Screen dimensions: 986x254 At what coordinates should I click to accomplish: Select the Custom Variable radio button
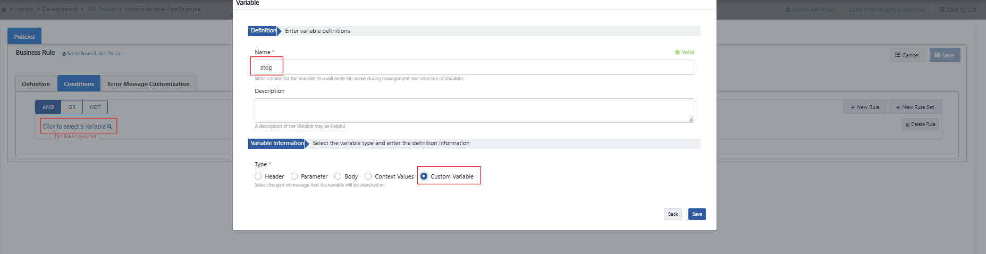click(x=424, y=176)
